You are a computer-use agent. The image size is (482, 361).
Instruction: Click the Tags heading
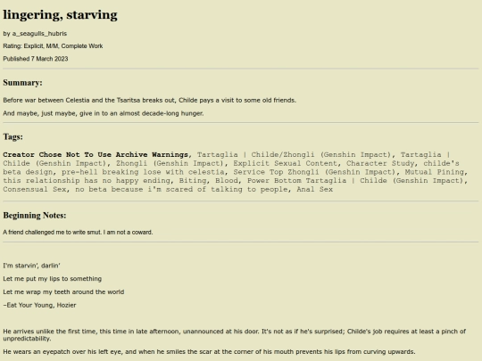pyautogui.click(x=12, y=137)
